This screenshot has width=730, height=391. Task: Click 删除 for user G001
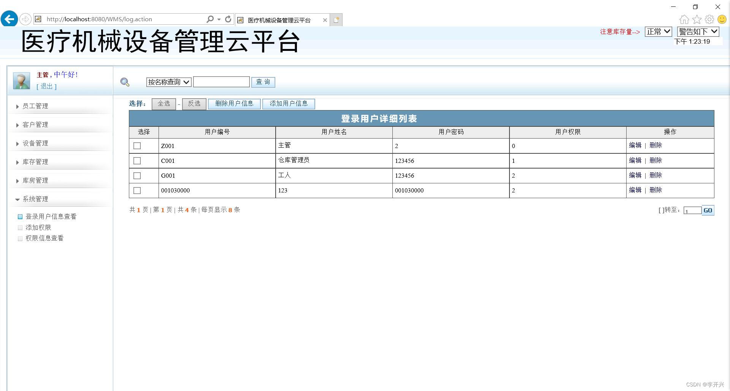656,175
